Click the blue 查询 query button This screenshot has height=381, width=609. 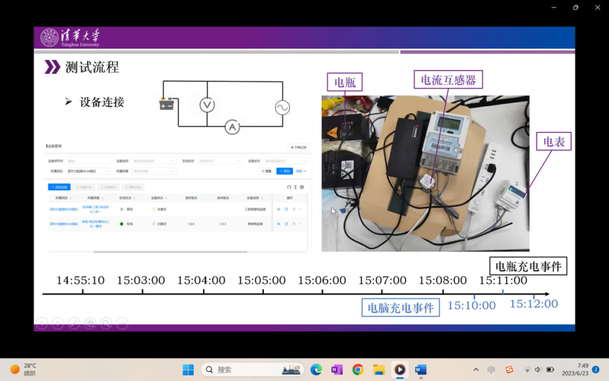(284, 171)
